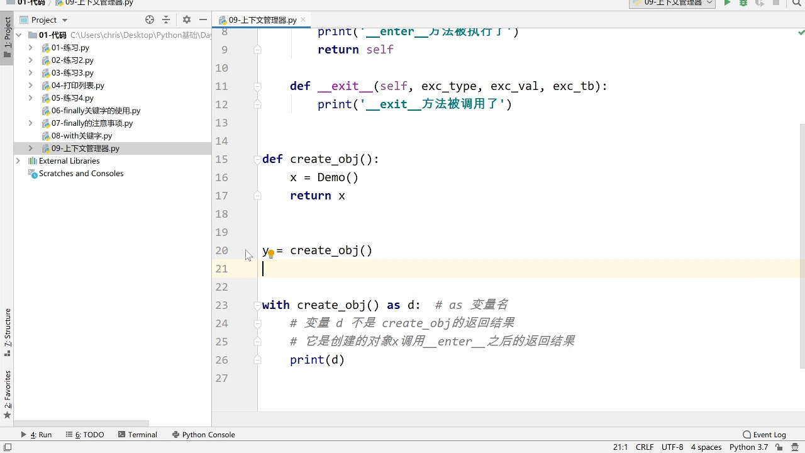
Task: Expand the 05-练习4.py tree node
Action: point(31,98)
